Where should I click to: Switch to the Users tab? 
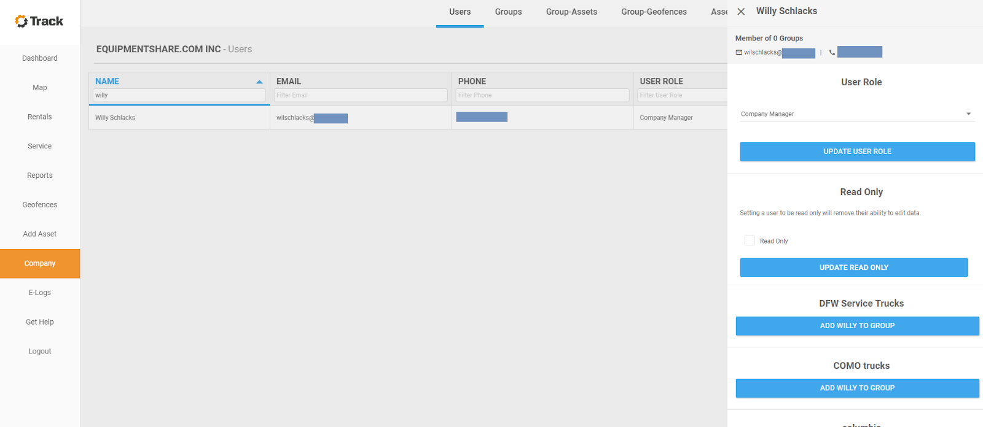[x=460, y=12]
